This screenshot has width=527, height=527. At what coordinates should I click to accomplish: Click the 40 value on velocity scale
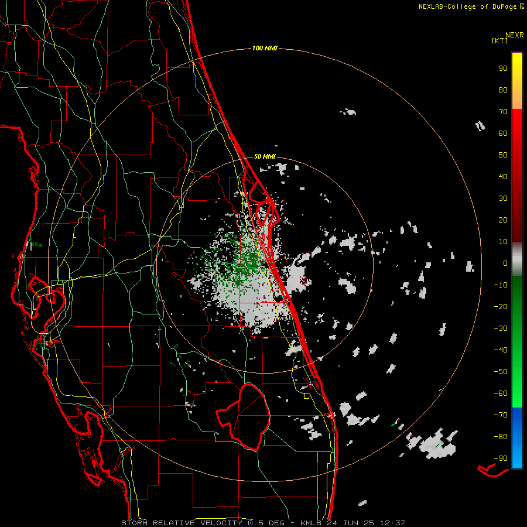[x=503, y=177]
